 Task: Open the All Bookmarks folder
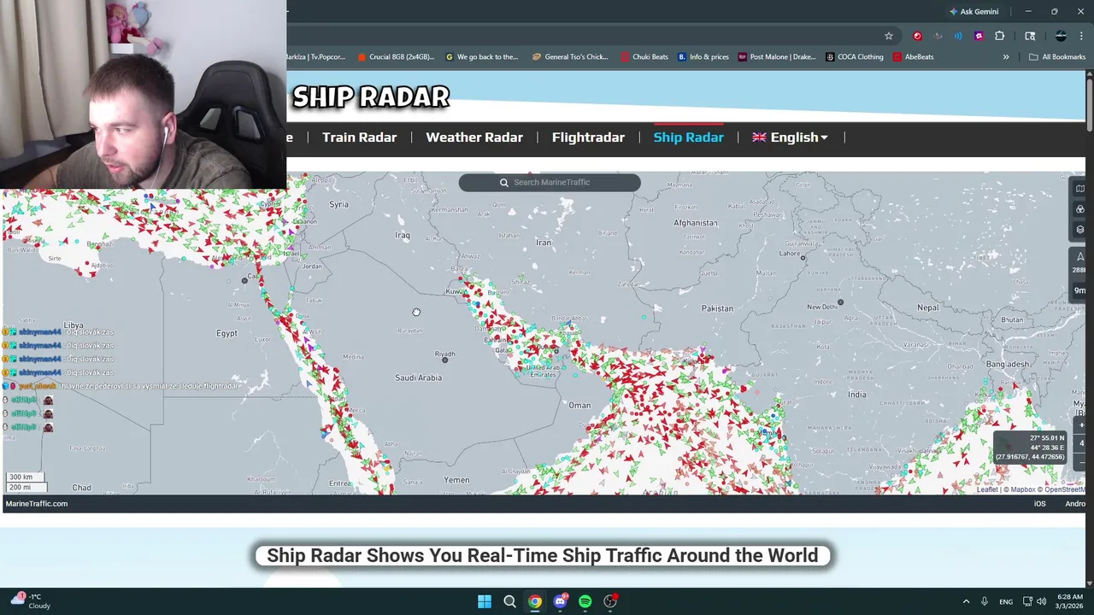click(x=1057, y=57)
